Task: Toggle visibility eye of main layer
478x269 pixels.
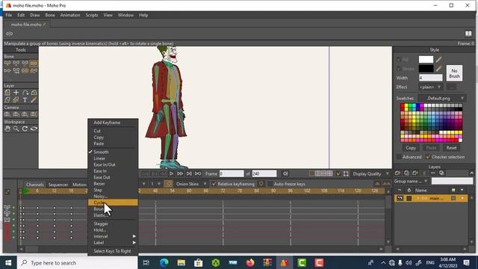Action: coord(400,198)
